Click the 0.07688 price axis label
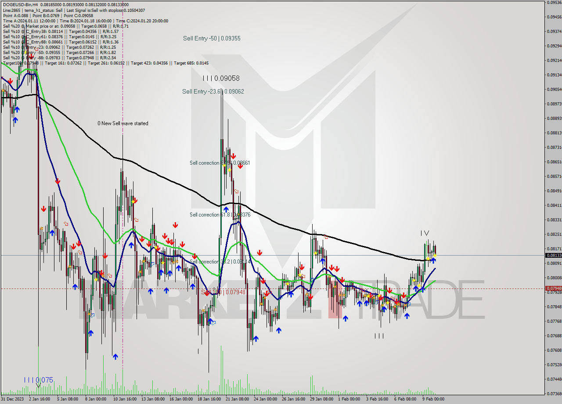The height and width of the screenshot is (404, 562). tap(554, 336)
